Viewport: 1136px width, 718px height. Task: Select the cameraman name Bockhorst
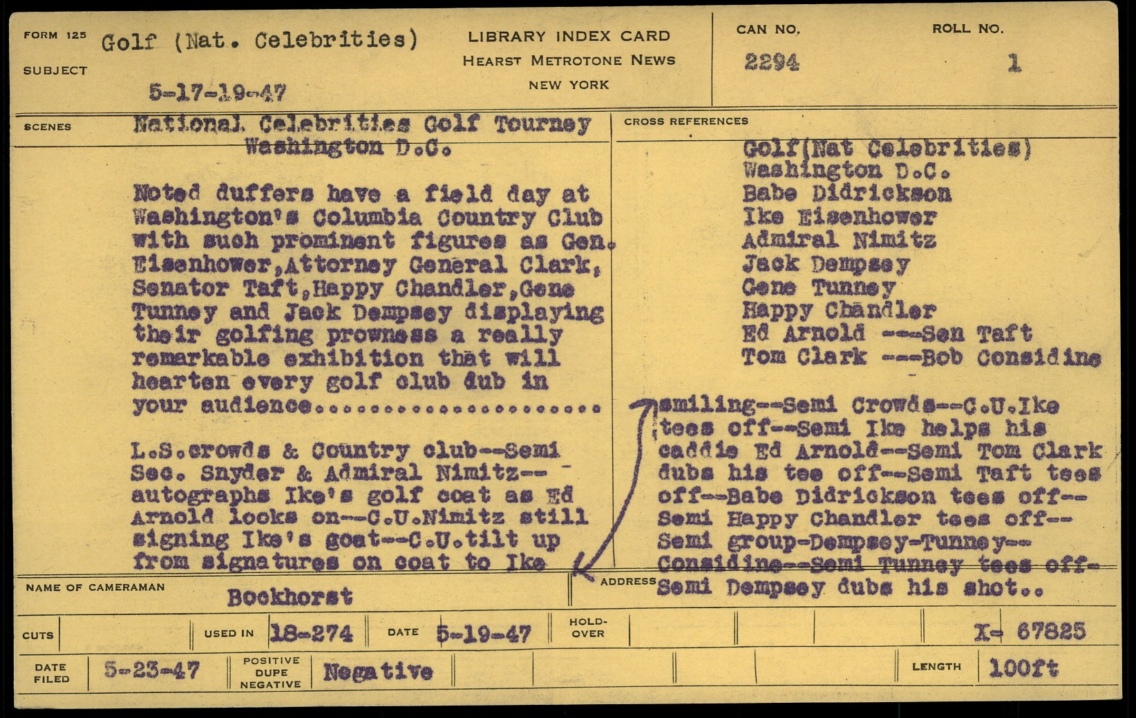click(290, 596)
